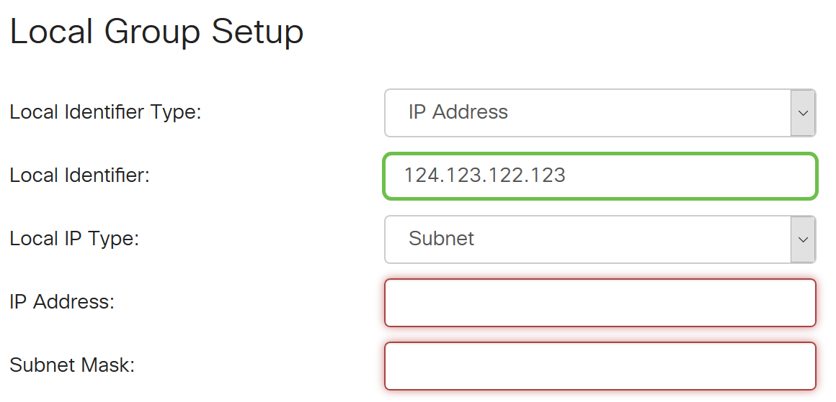Image resolution: width=836 pixels, height=402 pixels.
Task: Click the 'IP Address:' field label
Action: tap(62, 302)
